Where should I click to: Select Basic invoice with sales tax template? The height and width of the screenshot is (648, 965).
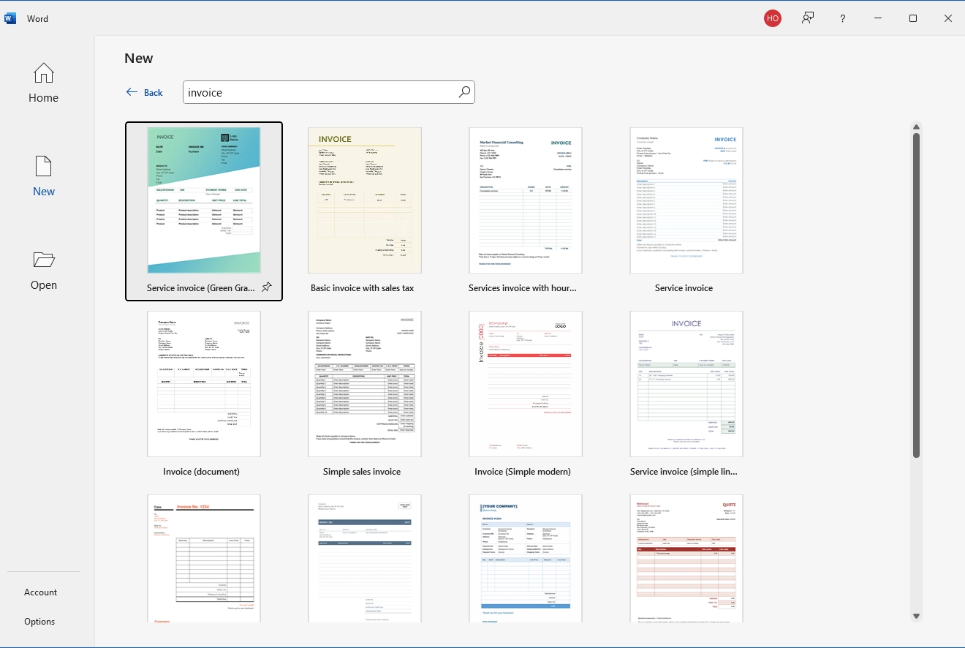(365, 200)
